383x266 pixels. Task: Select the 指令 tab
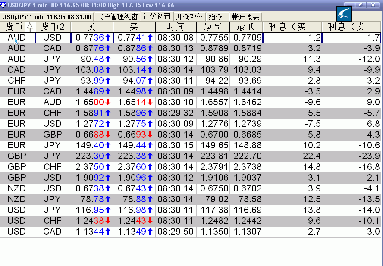(216, 17)
